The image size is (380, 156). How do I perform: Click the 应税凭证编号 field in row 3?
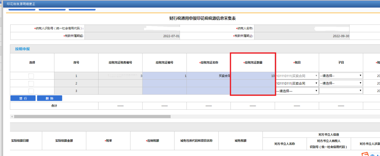(x=165, y=91)
